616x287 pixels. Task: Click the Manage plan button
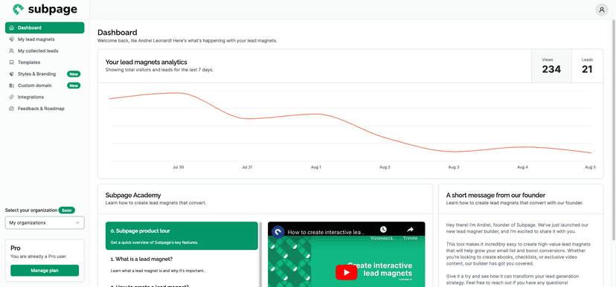click(x=45, y=271)
